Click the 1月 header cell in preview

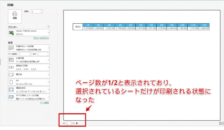[88, 25]
